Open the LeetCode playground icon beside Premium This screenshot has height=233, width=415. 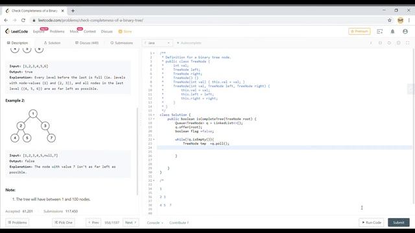pyautogui.click(x=379, y=32)
